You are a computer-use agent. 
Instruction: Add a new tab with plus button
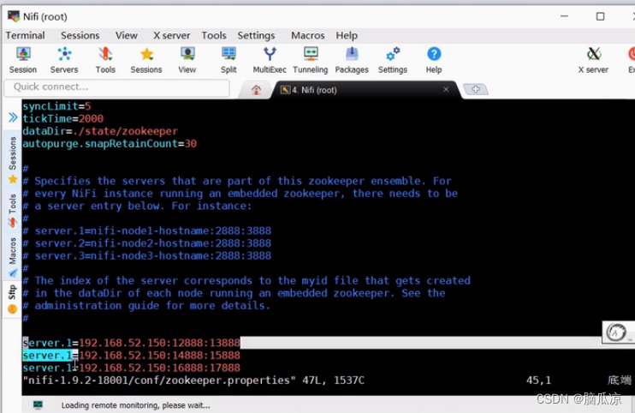tap(476, 89)
